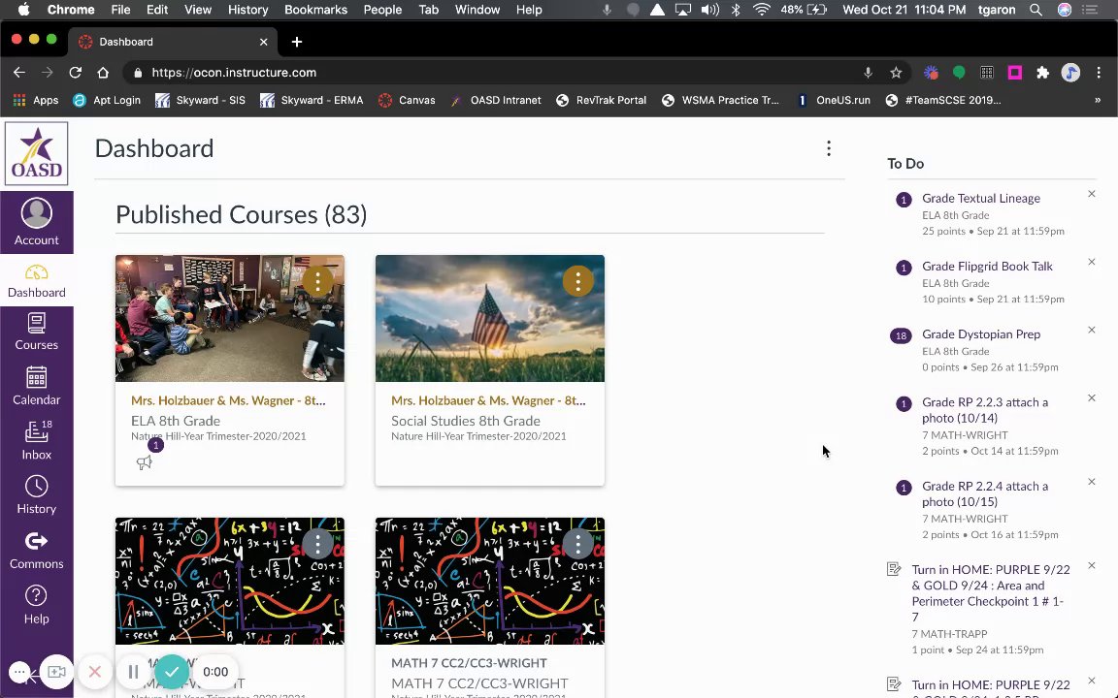
Task: Dismiss Grade Dystopian Prep to-do item
Action: (x=1092, y=330)
